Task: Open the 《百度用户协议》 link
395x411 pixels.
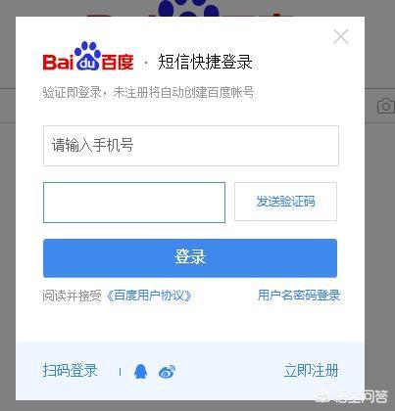Action: click(149, 296)
